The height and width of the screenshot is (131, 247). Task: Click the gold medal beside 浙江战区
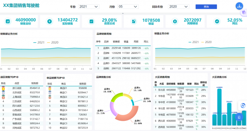pos(3,88)
